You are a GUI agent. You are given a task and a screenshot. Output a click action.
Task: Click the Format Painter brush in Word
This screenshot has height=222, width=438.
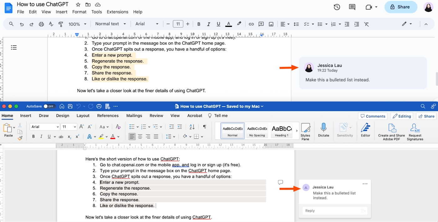coord(20,138)
